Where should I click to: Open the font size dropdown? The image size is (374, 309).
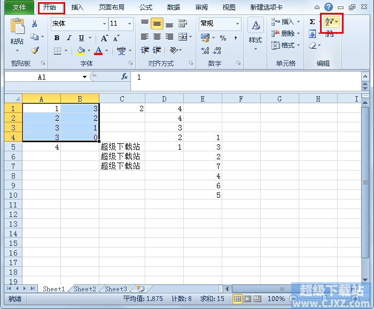tap(129, 24)
